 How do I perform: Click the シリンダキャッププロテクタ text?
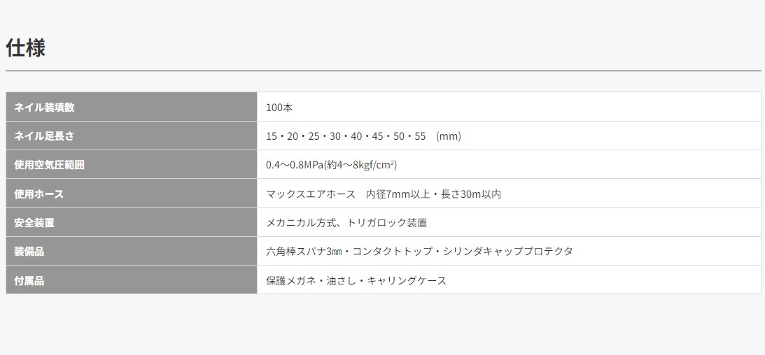point(508,252)
